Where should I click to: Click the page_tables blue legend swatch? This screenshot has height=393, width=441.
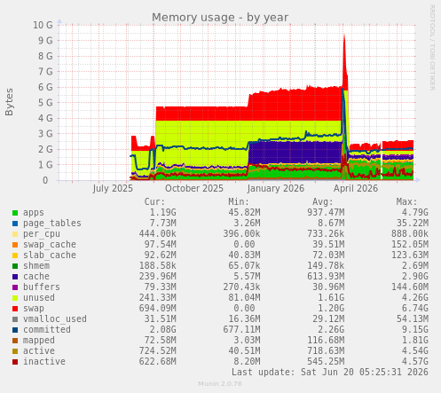coord(15,224)
